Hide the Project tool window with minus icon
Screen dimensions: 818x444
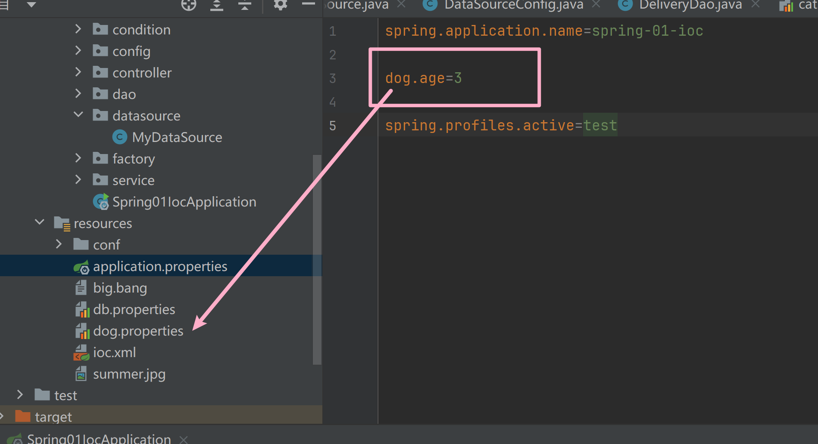308,5
